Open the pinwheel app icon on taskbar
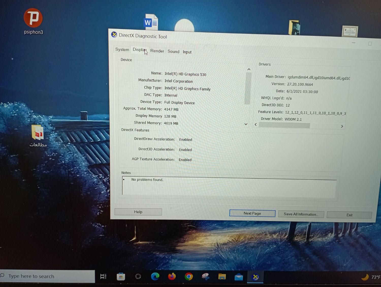The width and height of the screenshot is (381, 287). (x=205, y=277)
